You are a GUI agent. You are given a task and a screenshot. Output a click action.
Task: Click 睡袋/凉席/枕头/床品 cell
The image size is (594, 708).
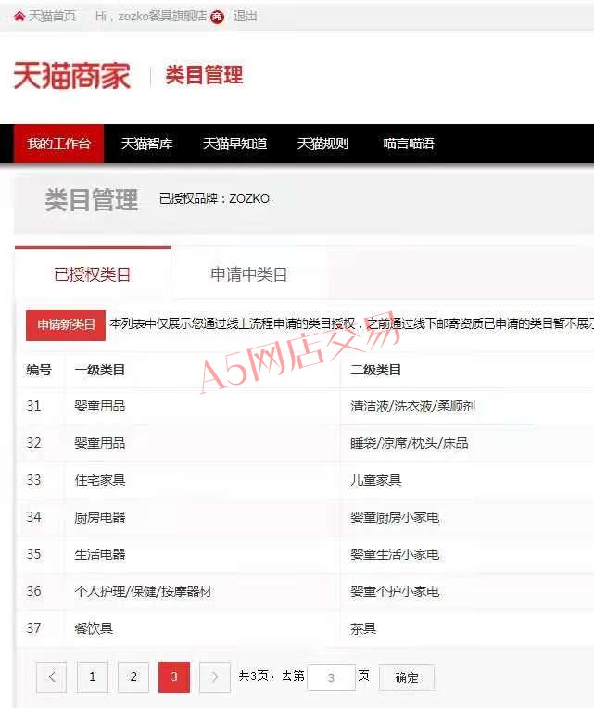(409, 443)
